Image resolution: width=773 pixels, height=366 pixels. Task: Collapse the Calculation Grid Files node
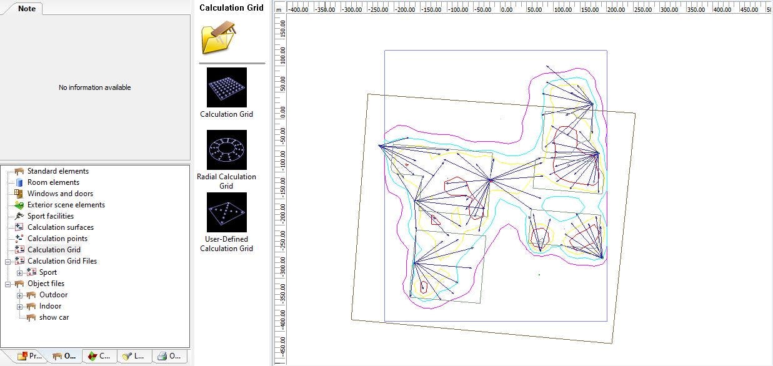[x=8, y=261]
